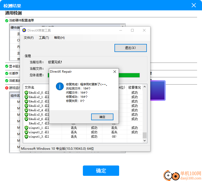Close the 检测结果 window

point(194,5)
